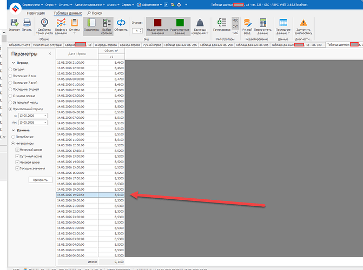Uncheck the Месячный архив checkbox
This screenshot has height=270, width=363.
[17, 150]
